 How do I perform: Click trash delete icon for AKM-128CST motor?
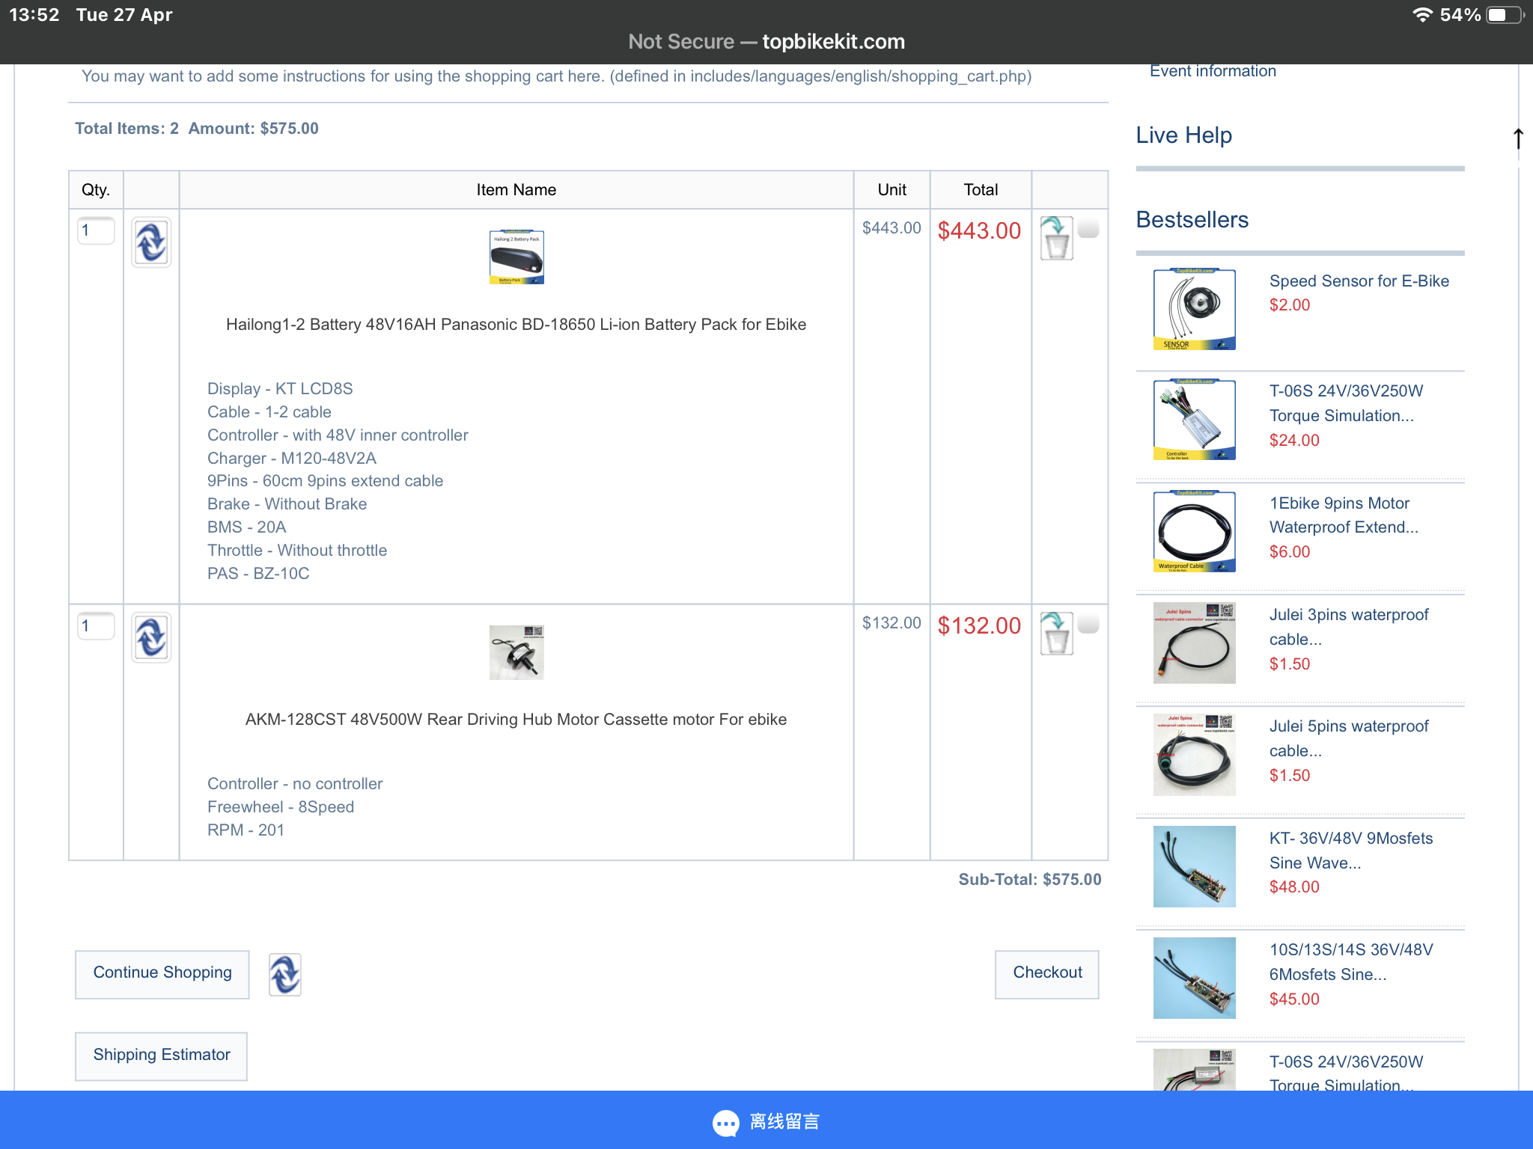[x=1056, y=634]
